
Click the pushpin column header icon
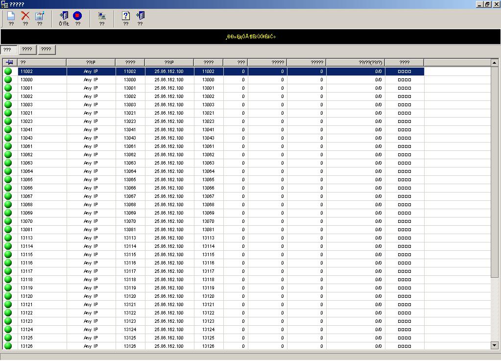tap(10, 62)
